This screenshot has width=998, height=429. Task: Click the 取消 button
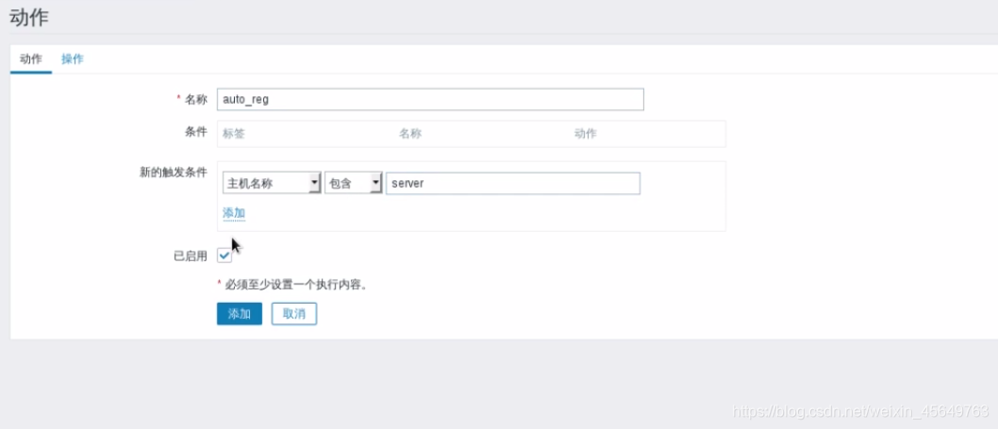tap(294, 314)
